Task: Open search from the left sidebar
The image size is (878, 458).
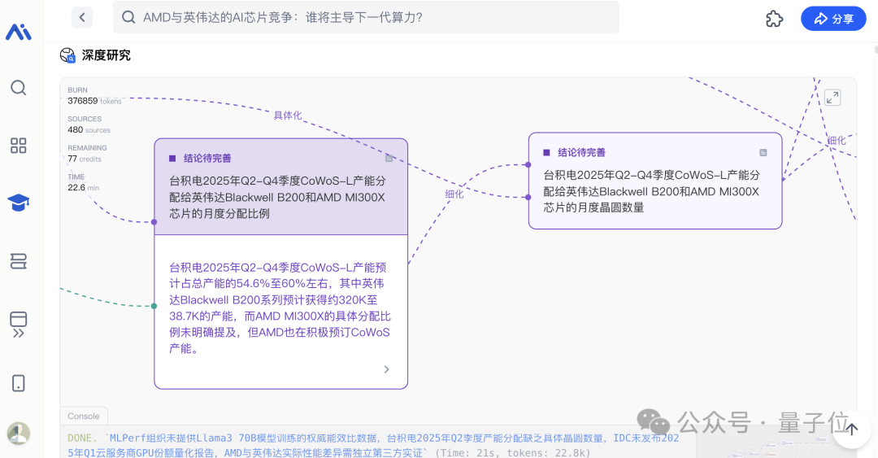Action: pos(18,88)
